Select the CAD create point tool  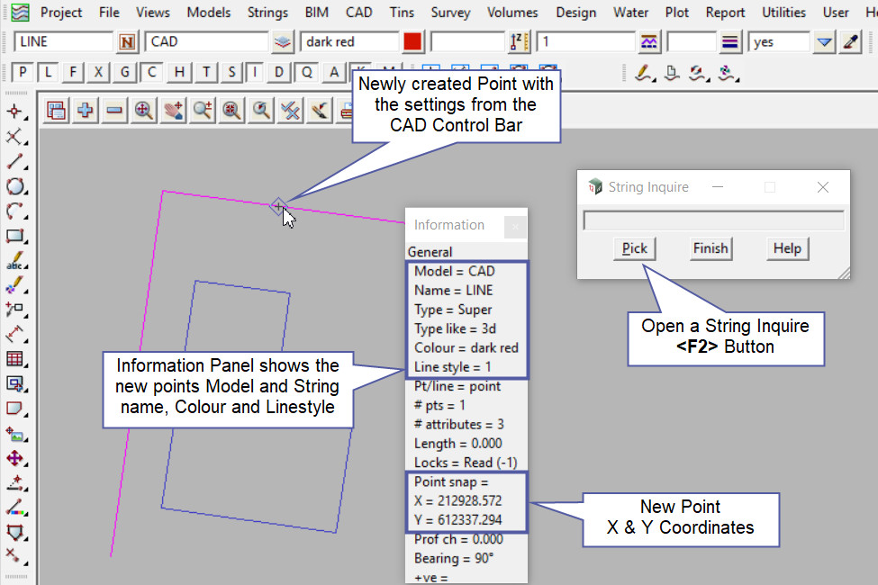[14, 112]
